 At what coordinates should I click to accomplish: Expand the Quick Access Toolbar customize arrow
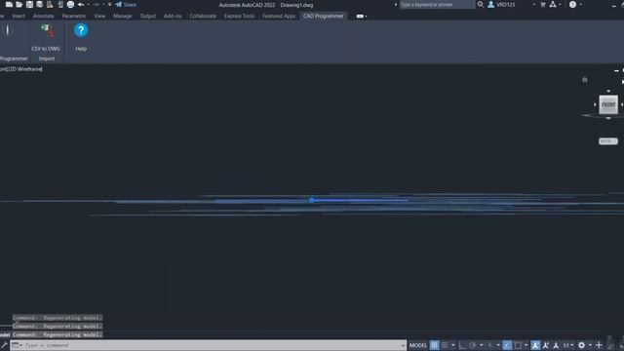[x=110, y=4]
